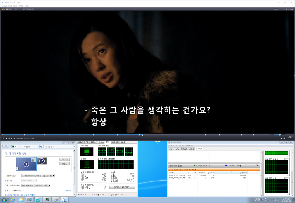This screenshot has width=295, height=203.
Task: Skip to the next track in player
Action: (12, 138)
